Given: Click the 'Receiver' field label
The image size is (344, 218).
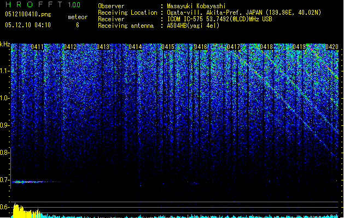Looking at the screenshot, I should coord(111,19).
